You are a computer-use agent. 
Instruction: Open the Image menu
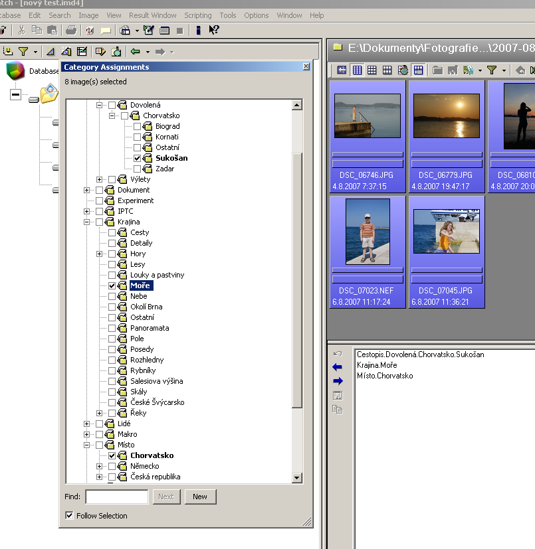pyautogui.click(x=88, y=15)
